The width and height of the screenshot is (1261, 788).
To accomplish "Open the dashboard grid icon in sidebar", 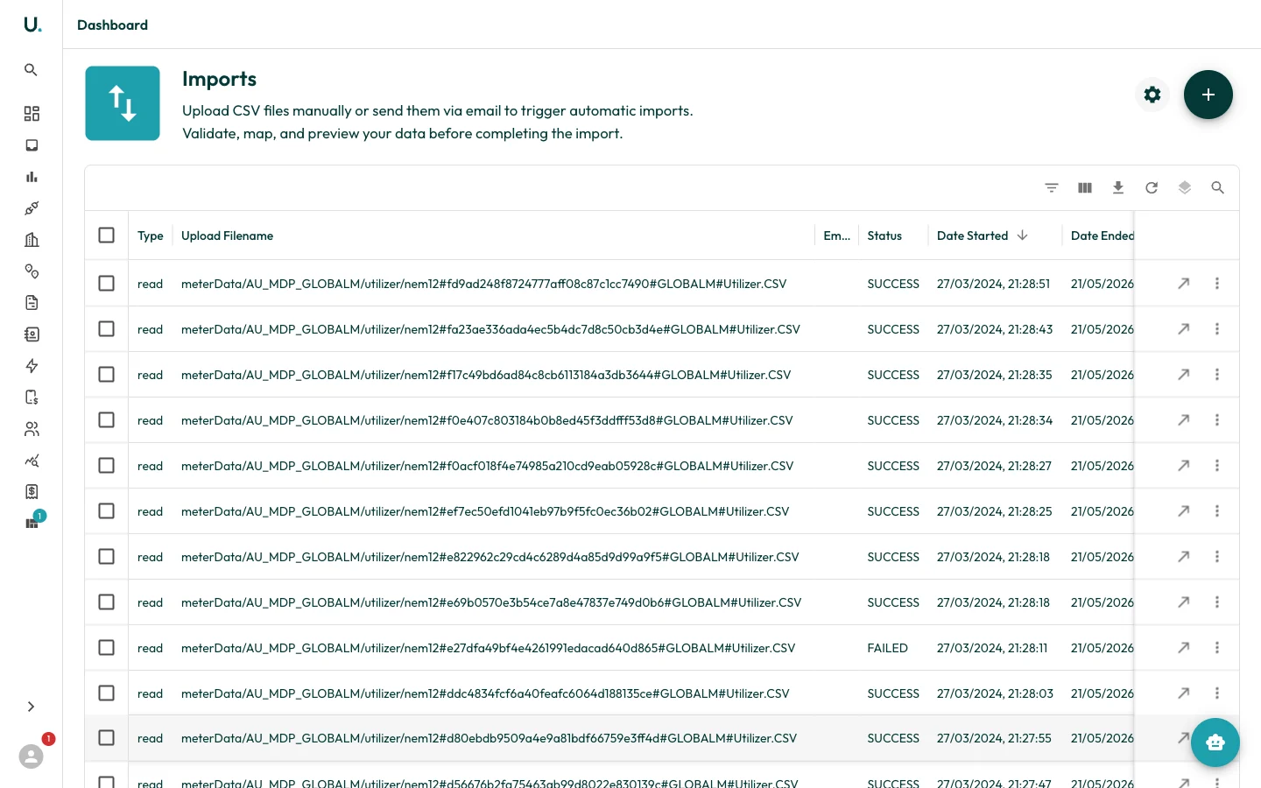I will 32,114.
